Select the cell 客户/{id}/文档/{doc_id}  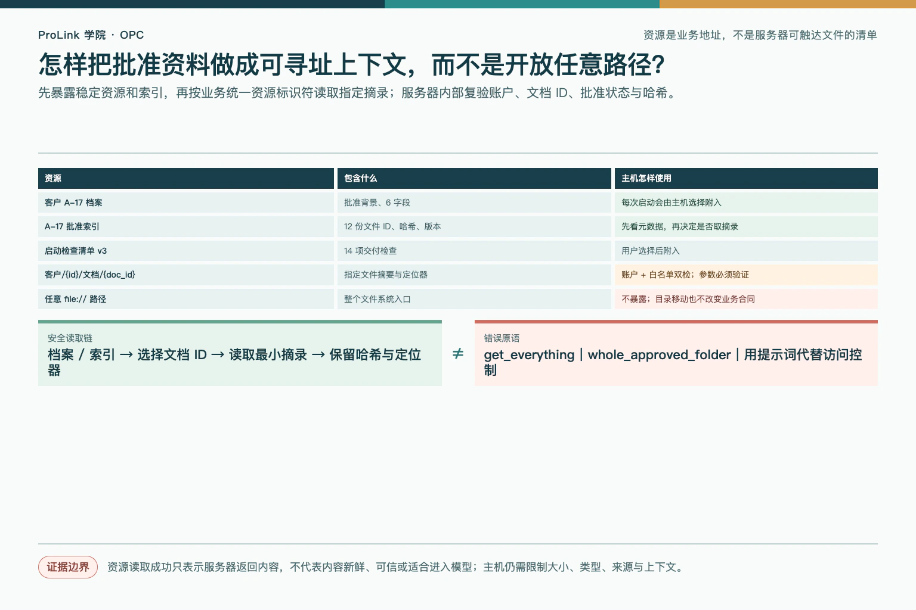coord(186,275)
